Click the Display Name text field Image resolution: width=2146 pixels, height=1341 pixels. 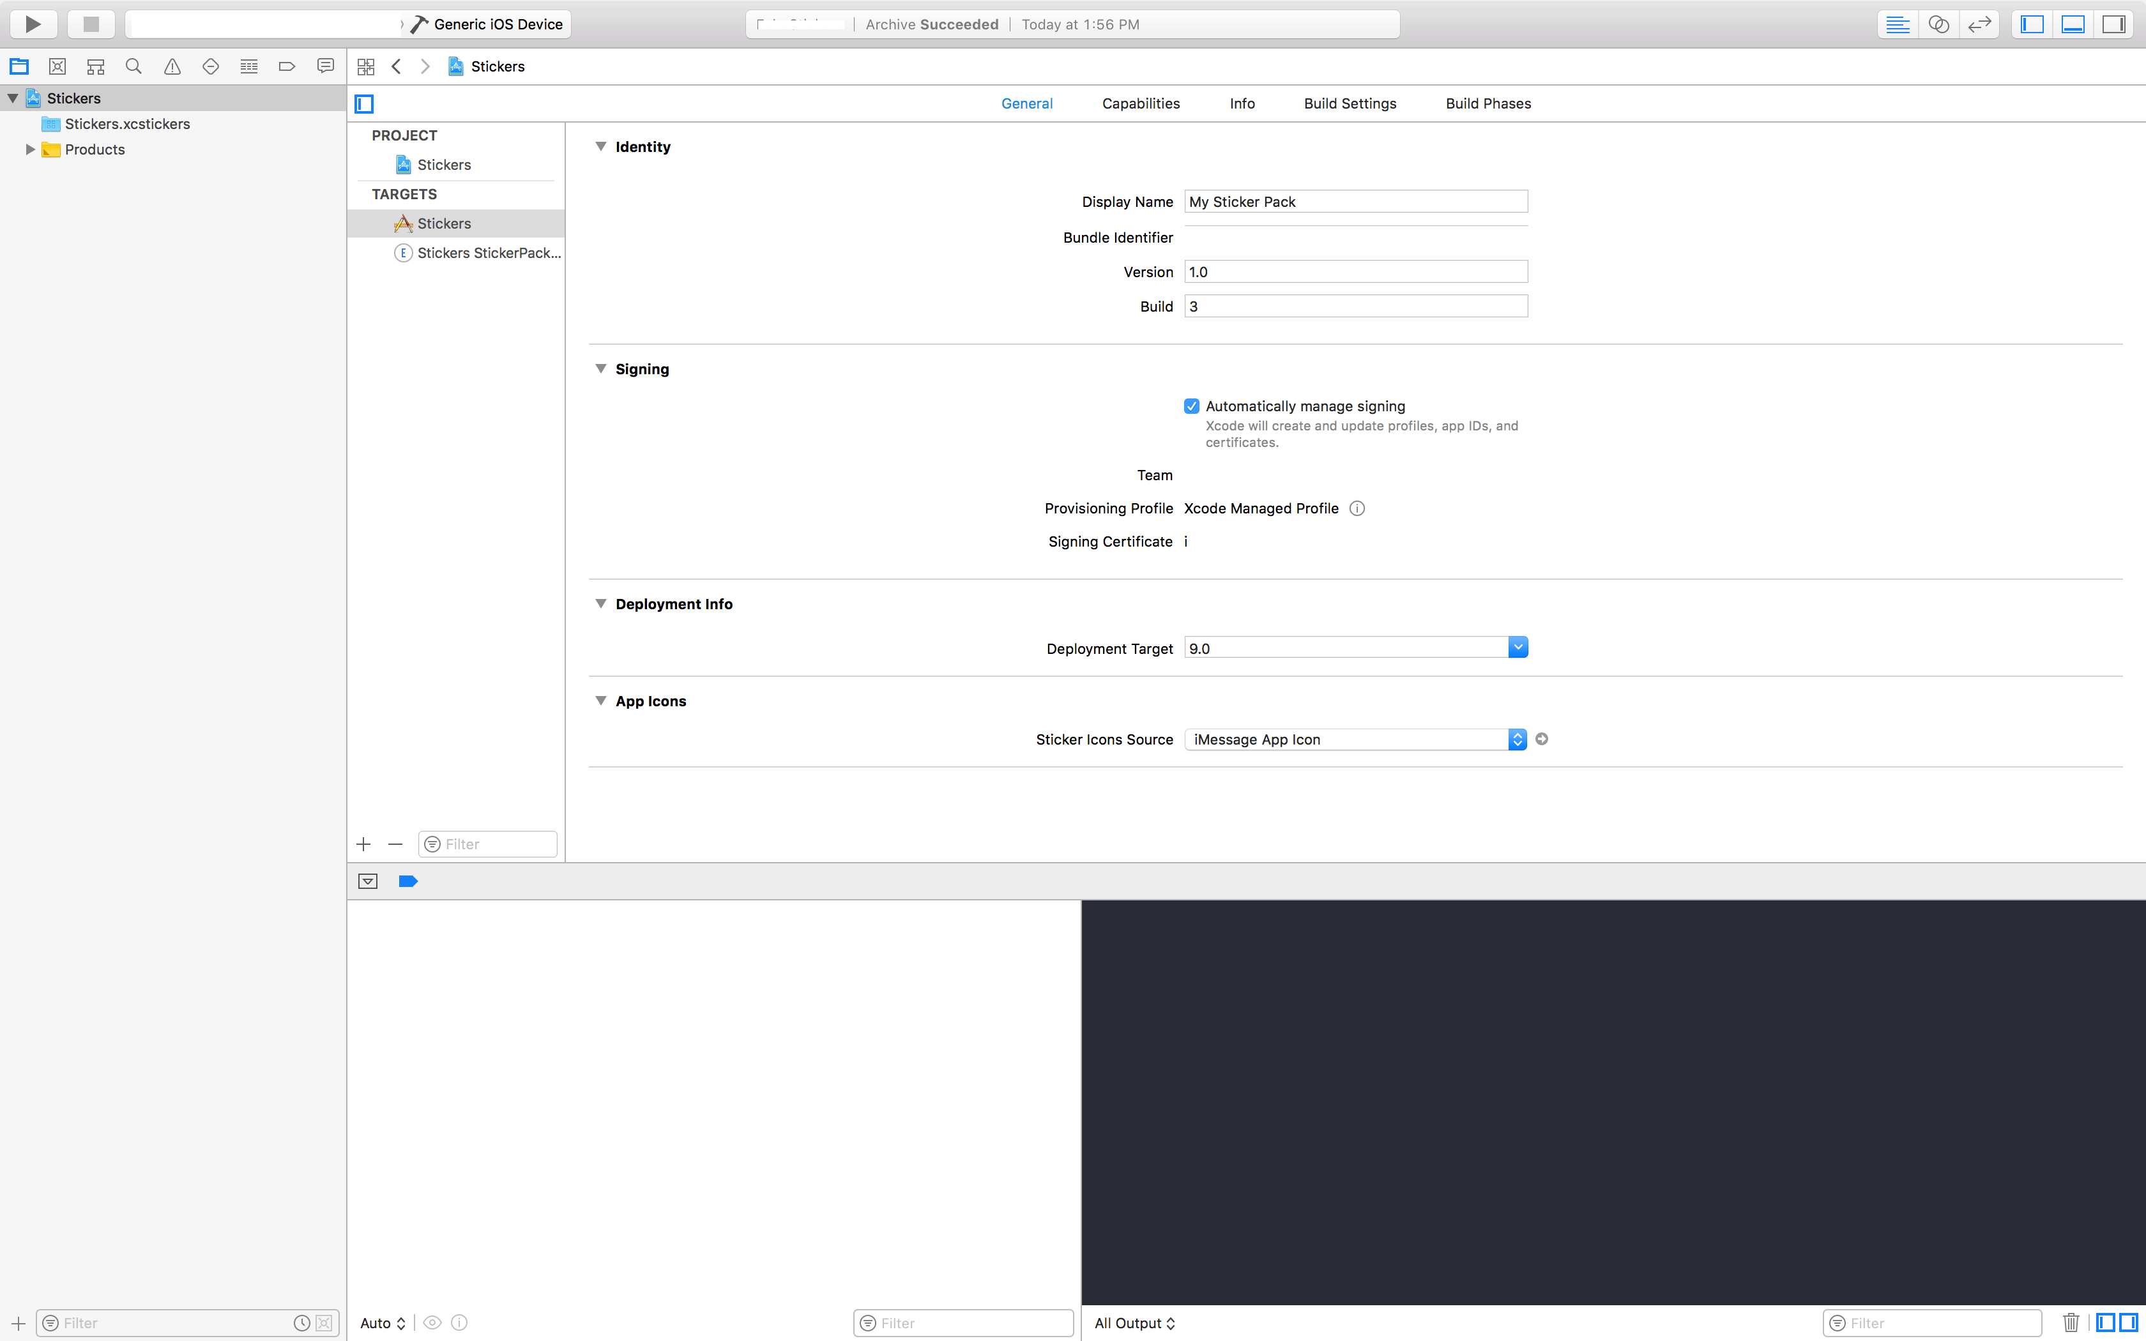click(x=1356, y=201)
